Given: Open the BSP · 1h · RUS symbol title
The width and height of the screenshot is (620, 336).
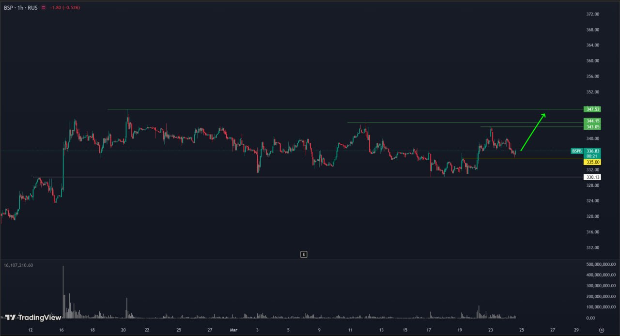Looking at the screenshot, I should coord(21,8).
